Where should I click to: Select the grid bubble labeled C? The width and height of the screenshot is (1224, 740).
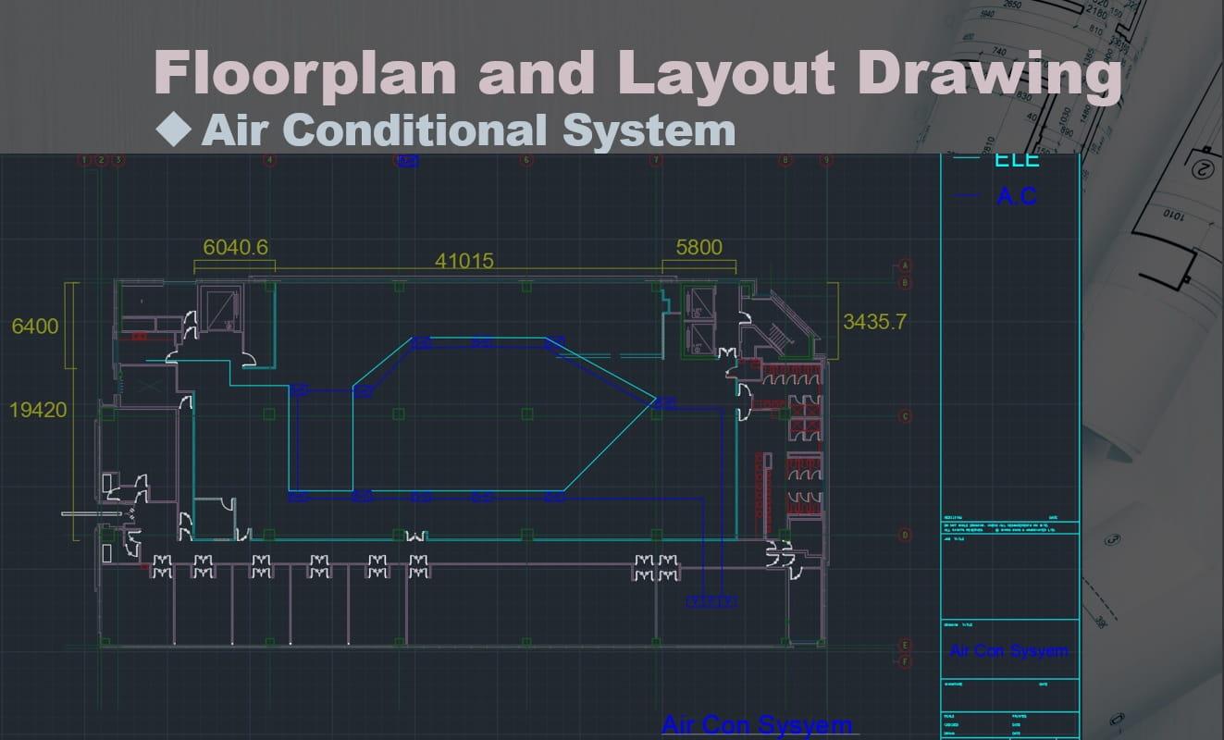click(x=906, y=416)
